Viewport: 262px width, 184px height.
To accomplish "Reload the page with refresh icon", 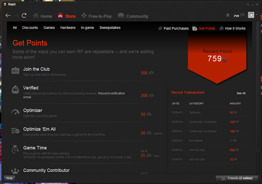I will pos(24,16).
